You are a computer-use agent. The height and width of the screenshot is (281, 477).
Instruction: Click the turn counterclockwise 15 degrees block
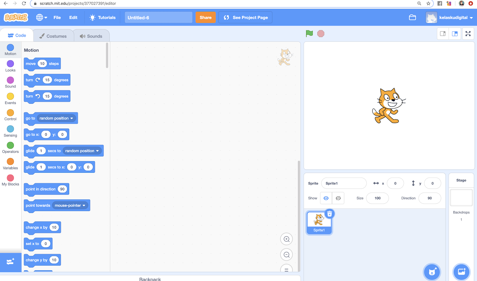(x=47, y=96)
